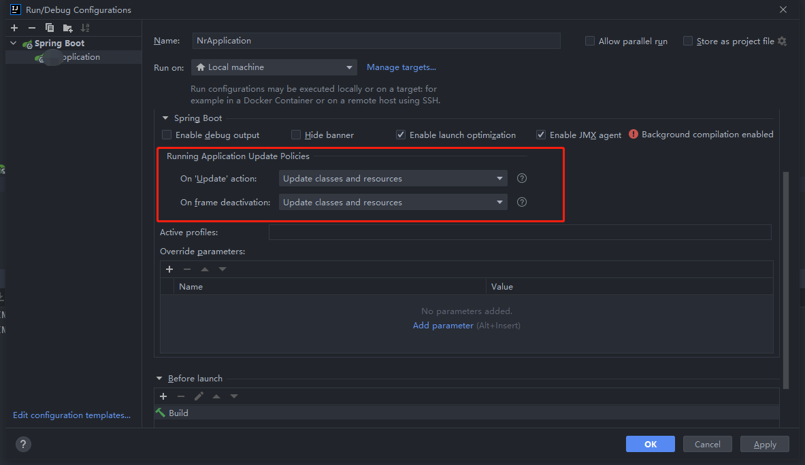Select the application configuration in tree
The width and height of the screenshot is (805, 465).
click(73, 57)
